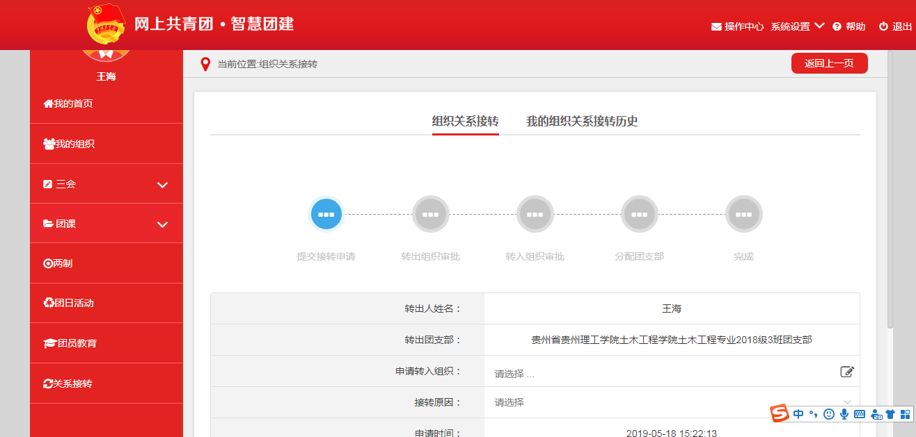Viewport: 916px width, 437px height.
Task: Open the Sogou skin shirt icon
Action: [x=890, y=414]
